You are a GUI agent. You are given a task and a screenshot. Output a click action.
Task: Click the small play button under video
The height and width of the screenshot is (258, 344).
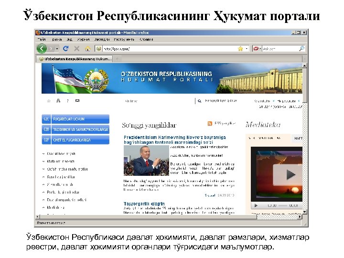[256, 205]
